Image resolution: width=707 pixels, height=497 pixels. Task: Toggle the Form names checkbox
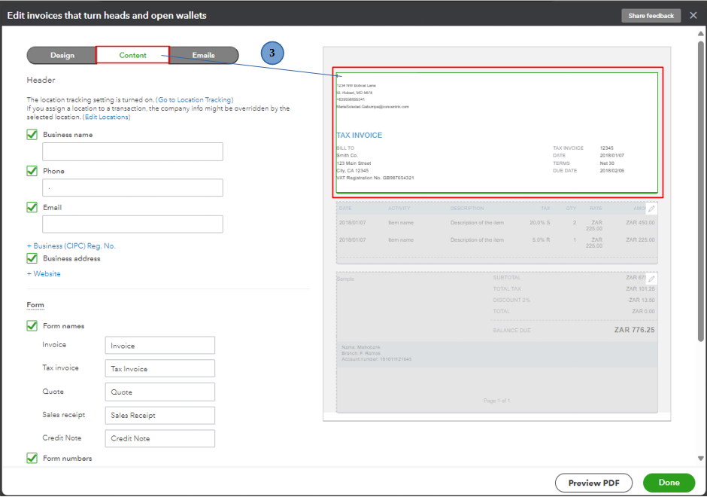(32, 326)
